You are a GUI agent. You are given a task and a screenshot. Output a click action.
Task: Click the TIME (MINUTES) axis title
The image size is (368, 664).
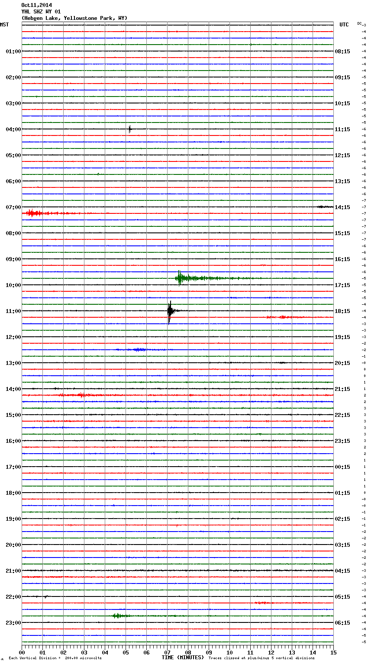point(183,658)
